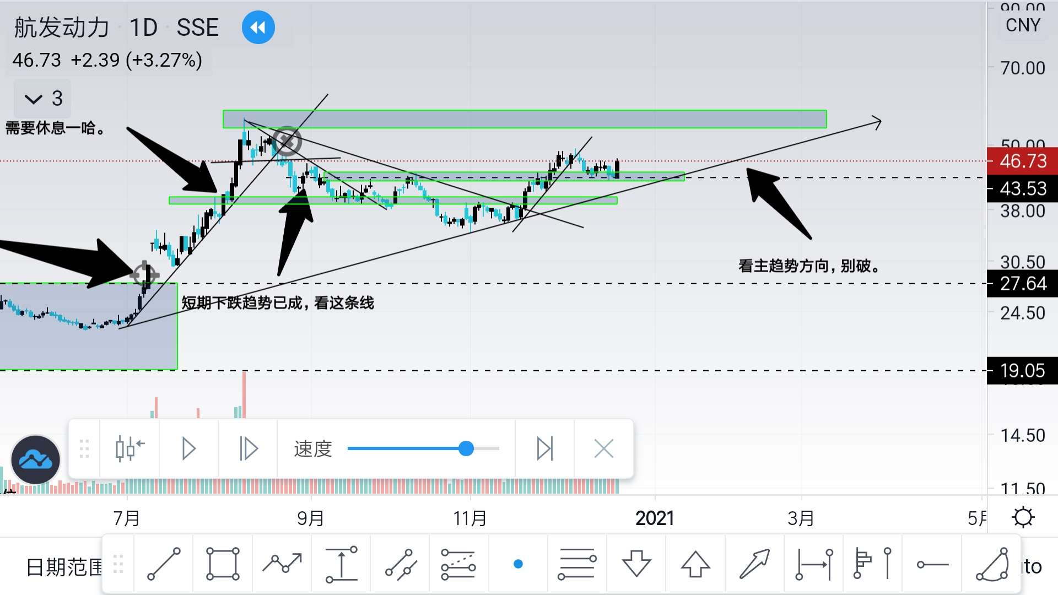Select the rectangle drawing tool
The width and height of the screenshot is (1058, 595).
(x=223, y=564)
